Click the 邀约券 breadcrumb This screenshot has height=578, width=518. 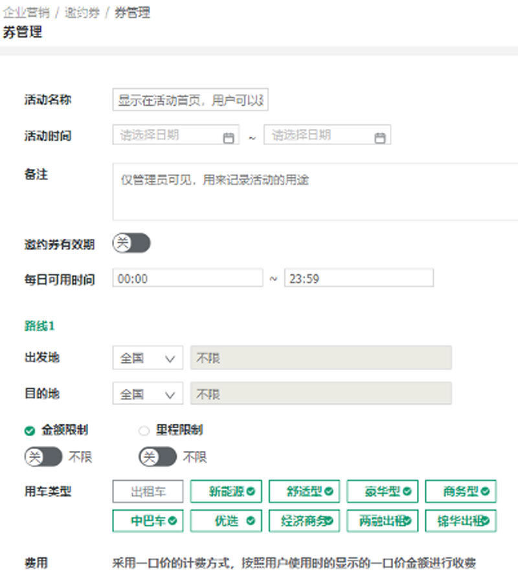coord(82,12)
